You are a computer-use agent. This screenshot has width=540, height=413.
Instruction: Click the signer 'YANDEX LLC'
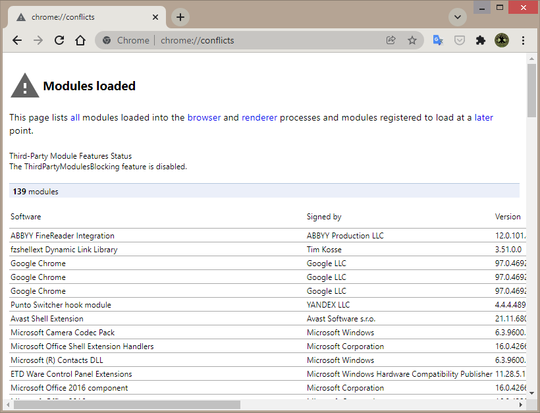click(328, 305)
